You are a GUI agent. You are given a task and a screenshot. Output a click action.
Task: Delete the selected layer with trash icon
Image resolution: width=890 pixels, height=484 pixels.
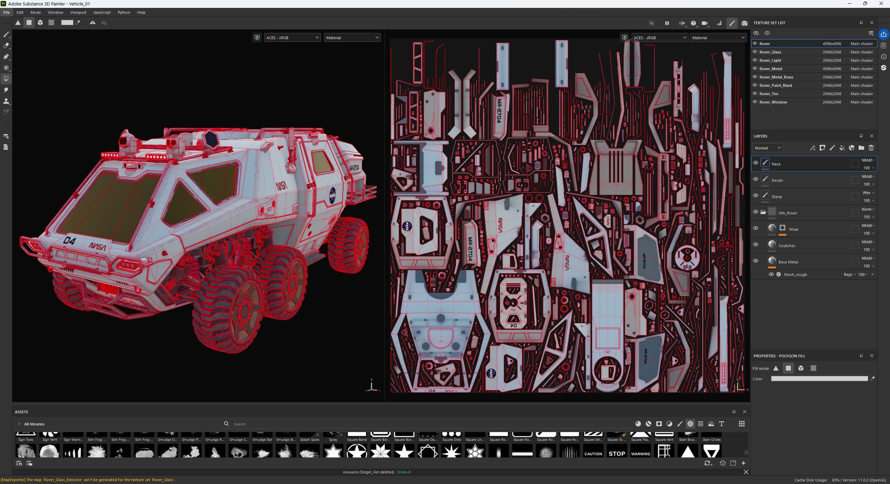[871, 148]
